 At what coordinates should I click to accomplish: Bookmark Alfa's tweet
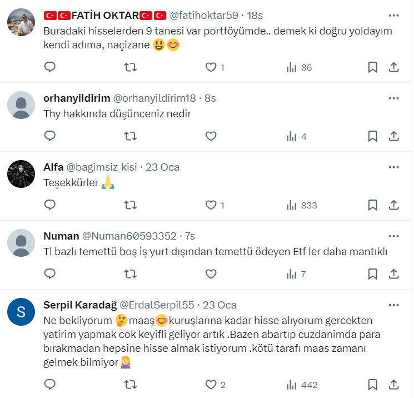click(x=372, y=205)
